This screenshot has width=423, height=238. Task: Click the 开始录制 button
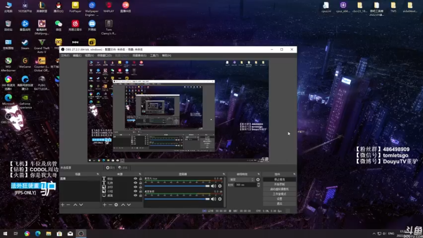[279, 184]
